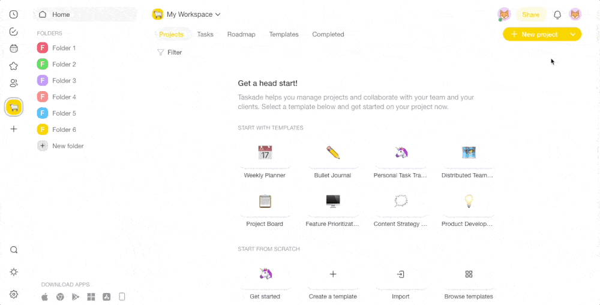The image size is (600, 305).
Task: Open the people icon in sidebar
Action: (14, 83)
